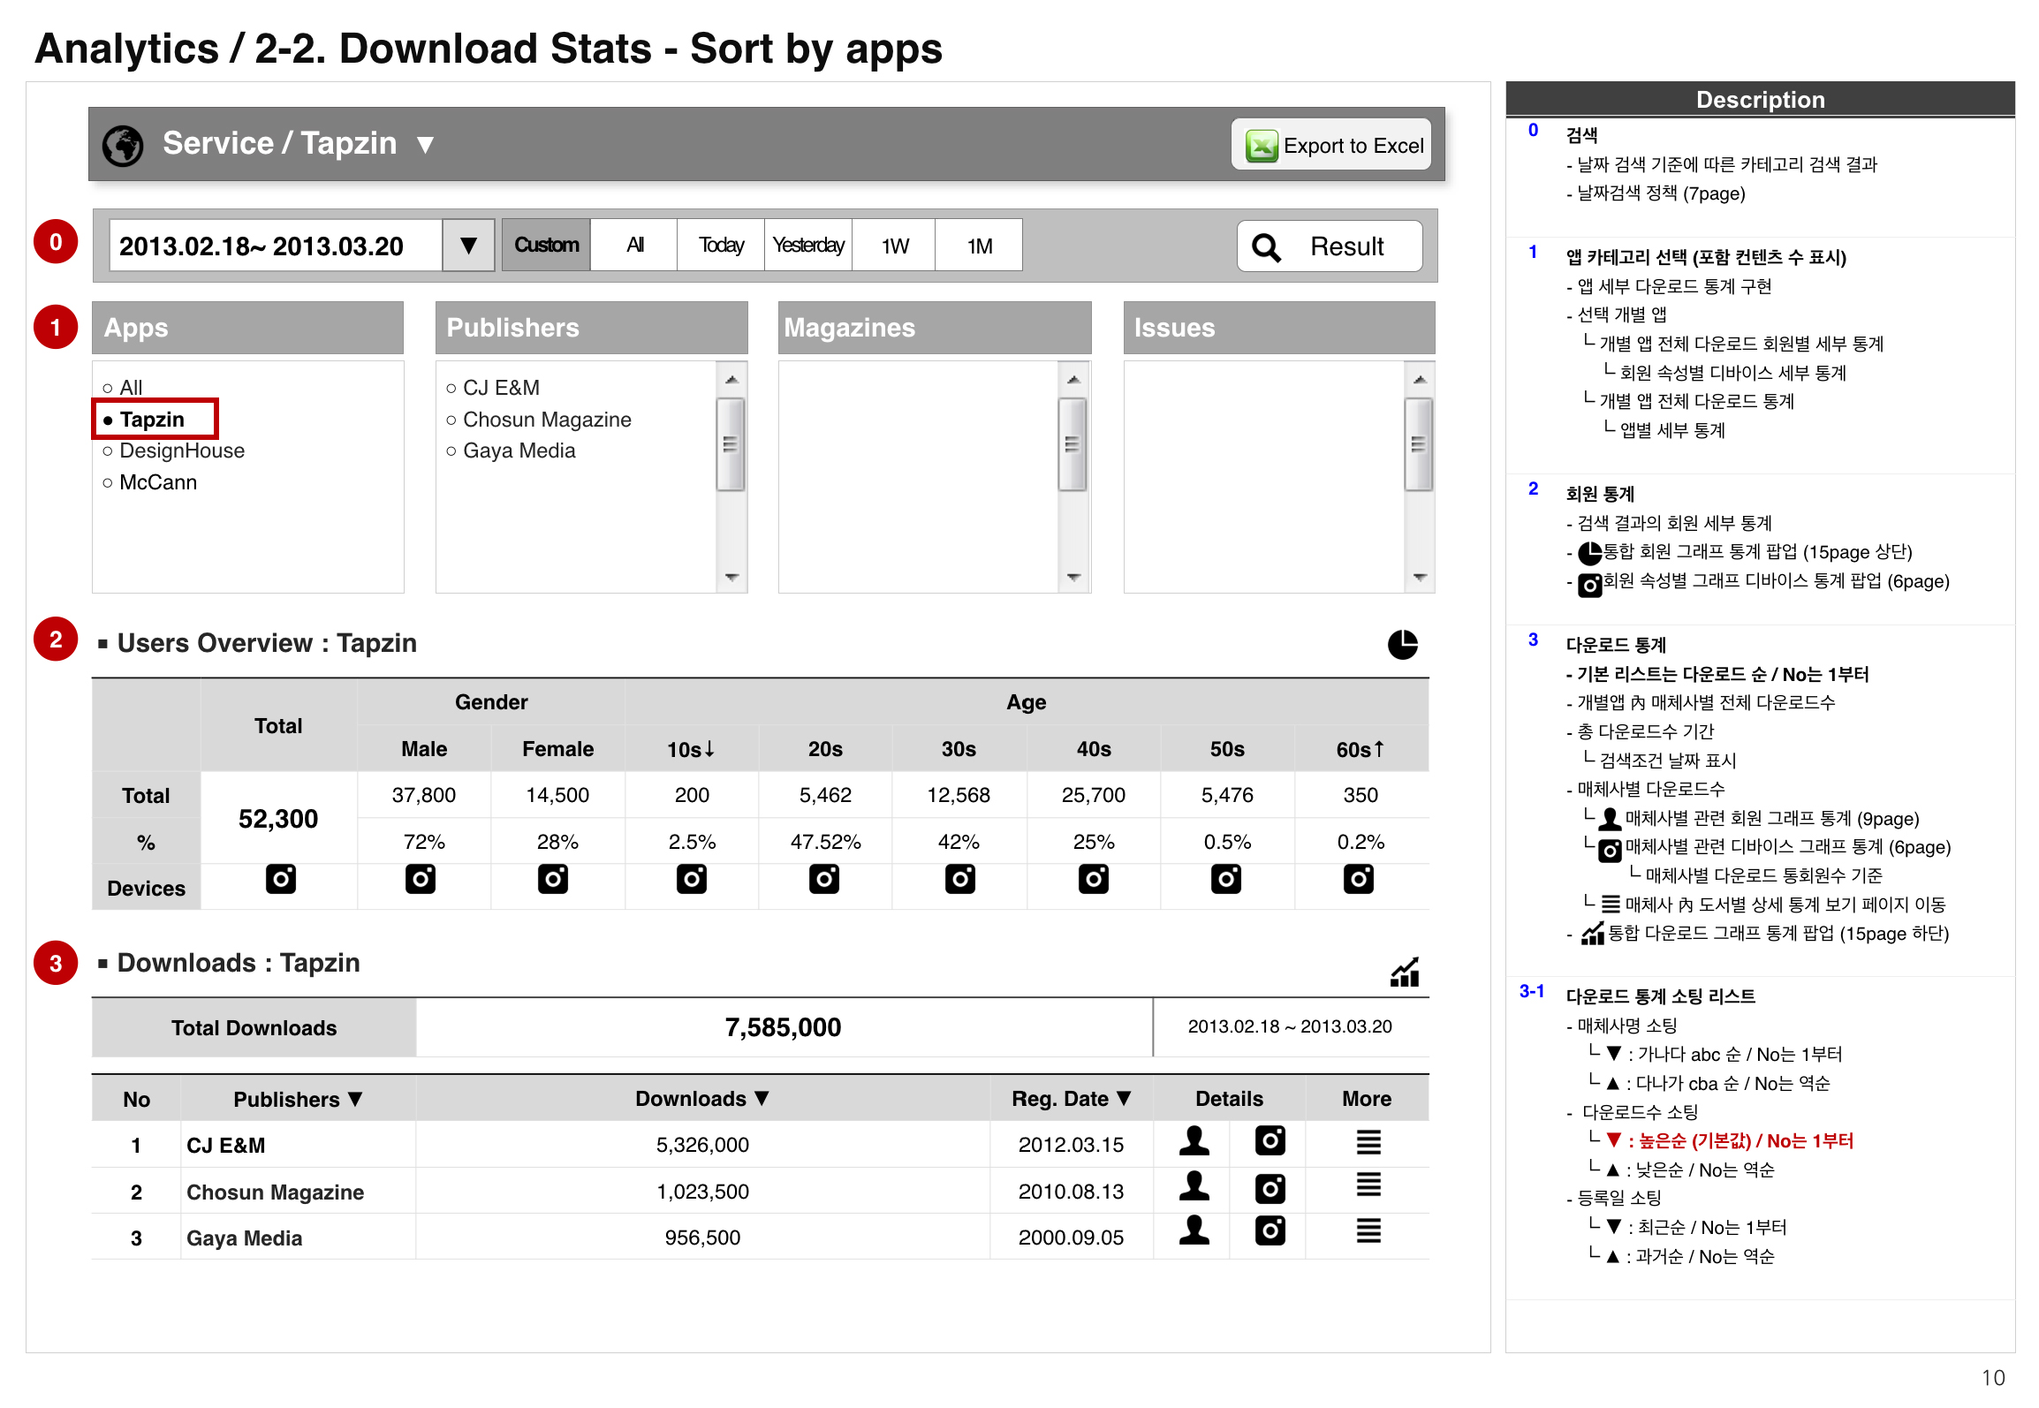Open devices stats for 20s age column
Screen dimensions: 2039x1408
click(x=824, y=880)
